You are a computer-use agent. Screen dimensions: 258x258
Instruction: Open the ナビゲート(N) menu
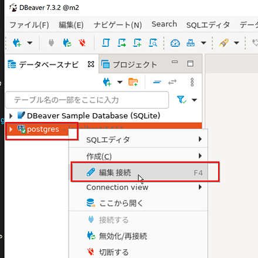tap(118, 25)
